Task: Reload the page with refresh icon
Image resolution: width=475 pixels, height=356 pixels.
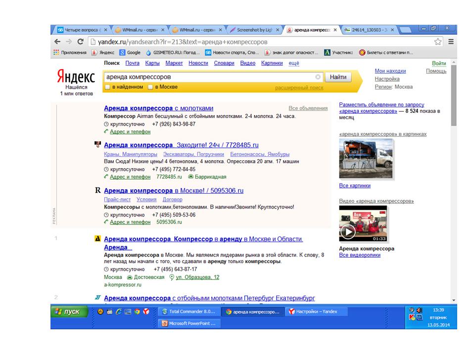Action: [x=80, y=42]
